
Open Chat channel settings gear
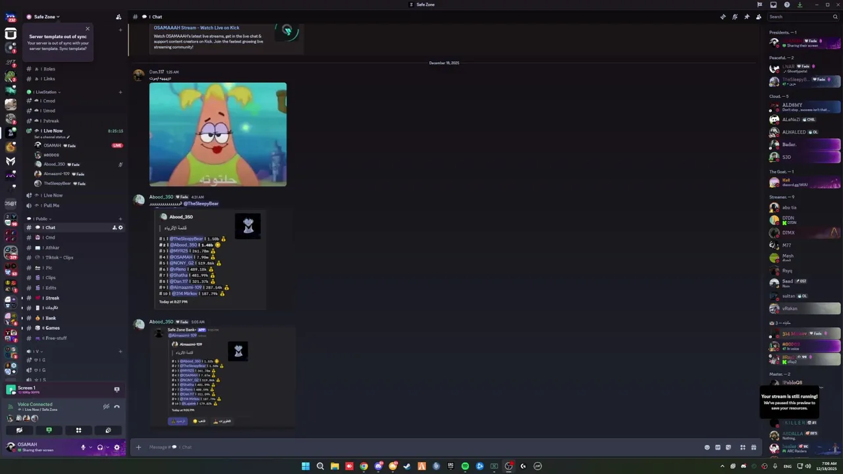[121, 228]
